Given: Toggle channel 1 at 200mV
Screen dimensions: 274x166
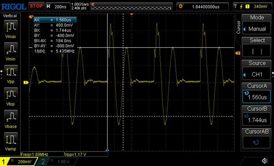Looking at the screenshot, I should pyautogui.click(x=18, y=161).
